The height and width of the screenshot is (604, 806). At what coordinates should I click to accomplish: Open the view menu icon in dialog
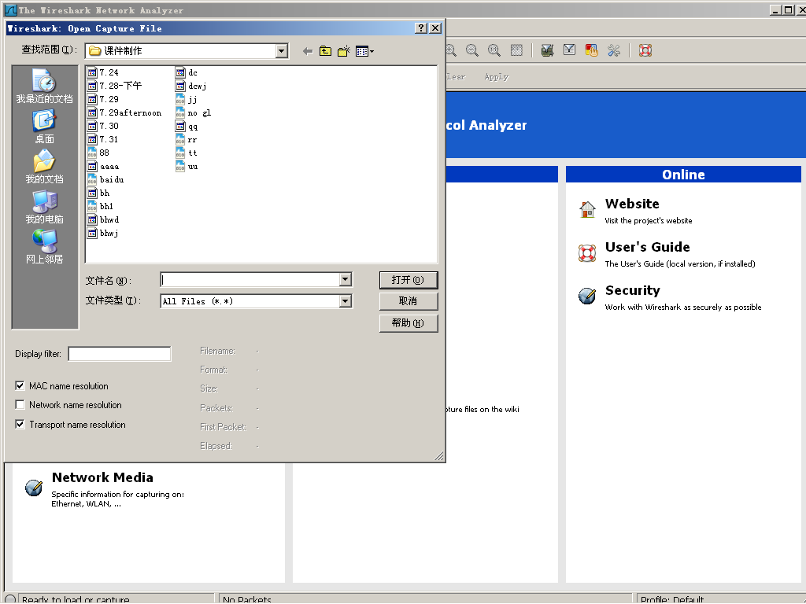click(364, 51)
